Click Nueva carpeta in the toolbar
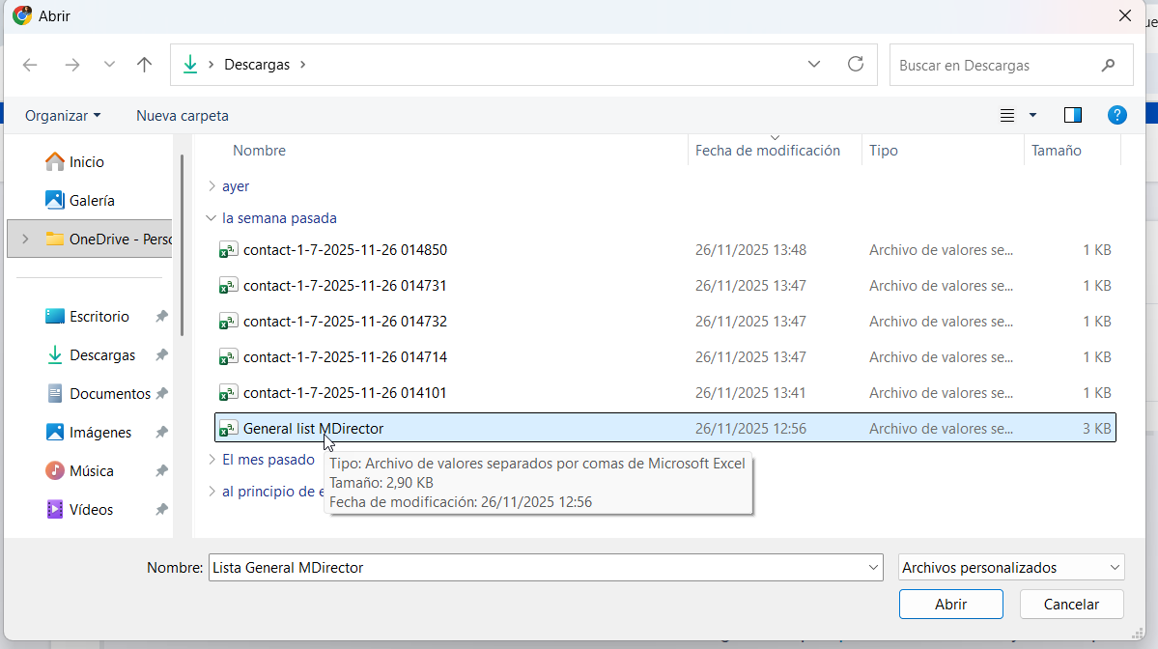 183,116
